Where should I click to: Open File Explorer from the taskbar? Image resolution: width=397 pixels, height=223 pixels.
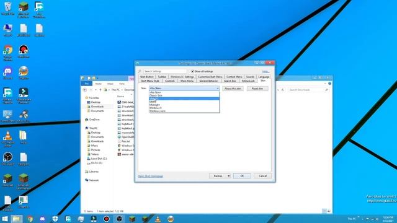click(x=17, y=219)
